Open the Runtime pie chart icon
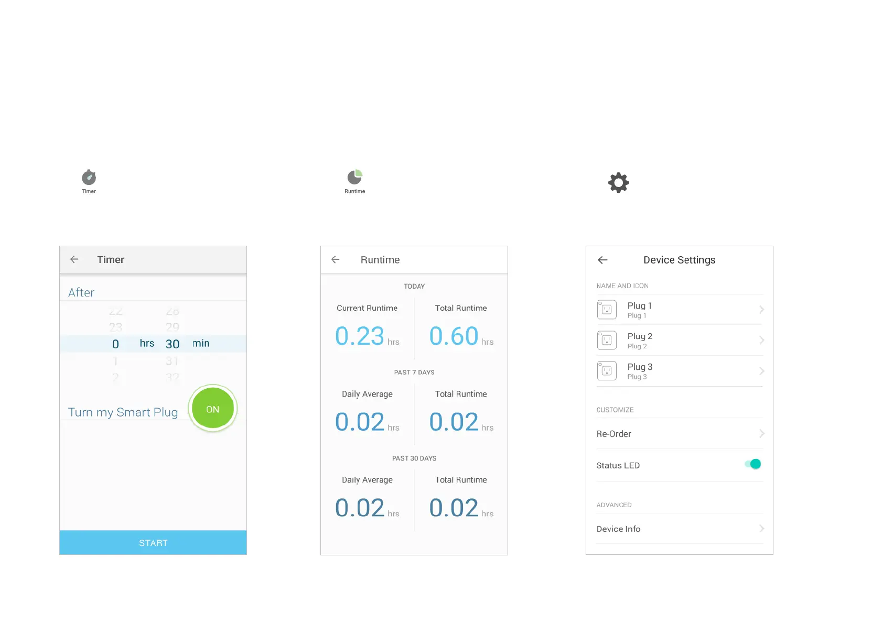Screen dimensions: 883x624 tap(355, 177)
